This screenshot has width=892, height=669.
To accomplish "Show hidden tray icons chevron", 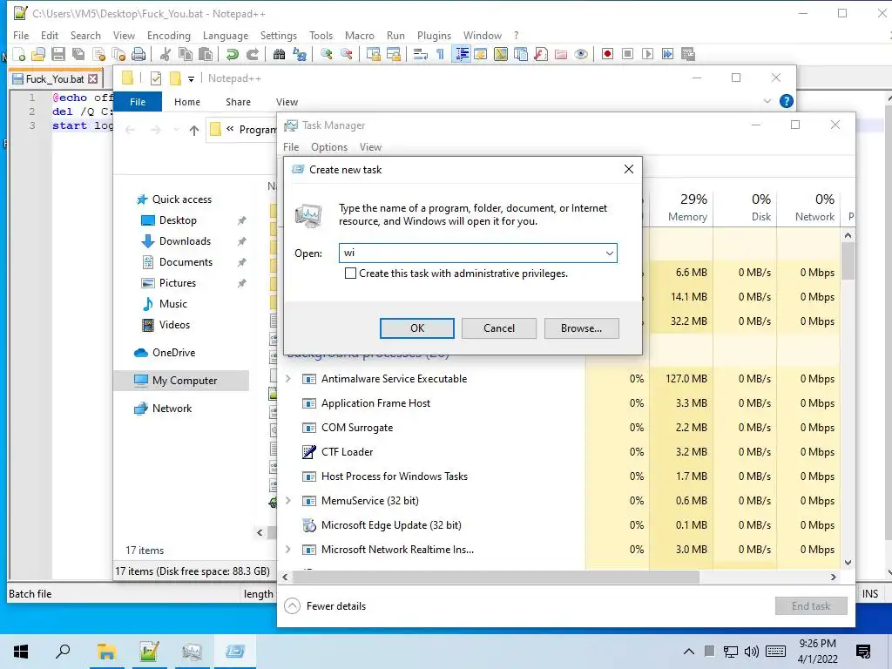I will 688,652.
